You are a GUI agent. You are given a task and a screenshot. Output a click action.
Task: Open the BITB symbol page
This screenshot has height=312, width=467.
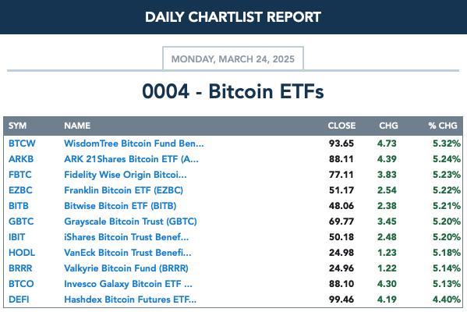(x=19, y=206)
